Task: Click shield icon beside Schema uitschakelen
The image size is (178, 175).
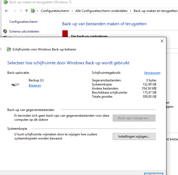Action: point(5,31)
